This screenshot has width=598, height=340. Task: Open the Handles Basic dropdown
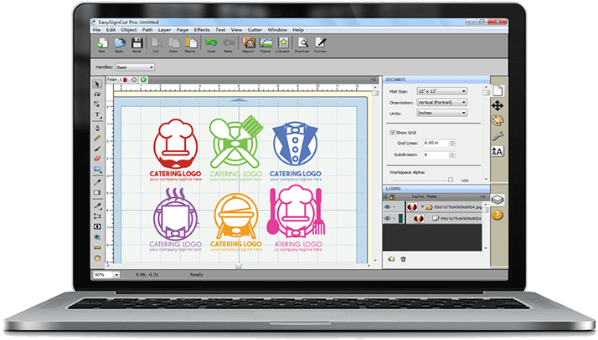click(135, 67)
